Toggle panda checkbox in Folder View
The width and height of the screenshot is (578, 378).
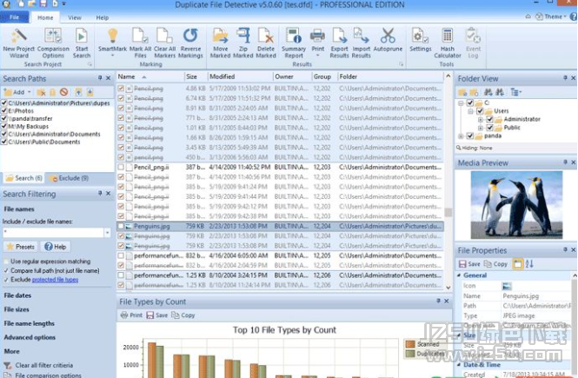pos(469,136)
